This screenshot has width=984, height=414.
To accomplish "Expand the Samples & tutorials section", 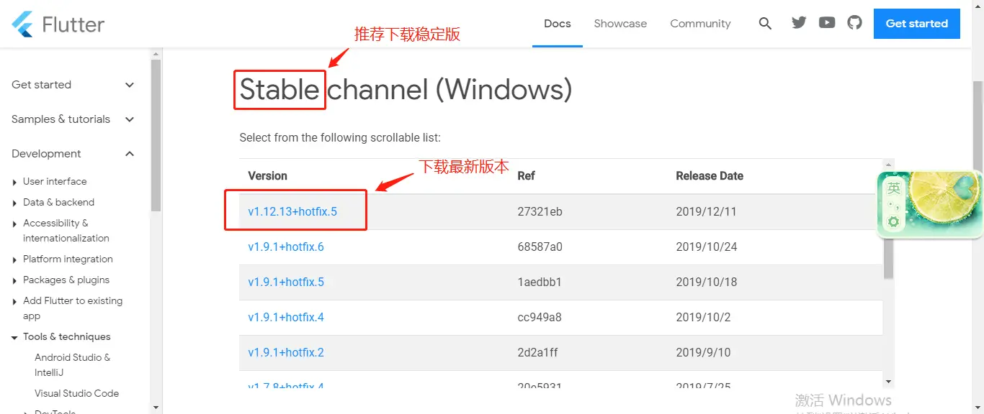I will (73, 119).
